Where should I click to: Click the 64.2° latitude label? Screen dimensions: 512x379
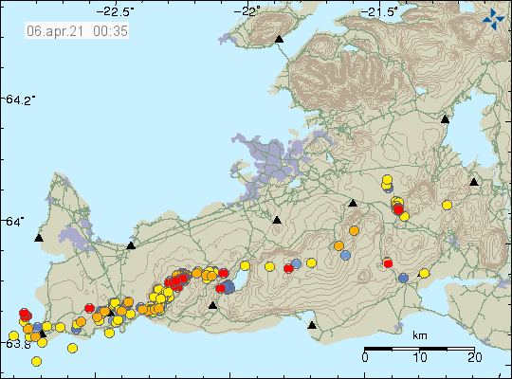tap(20, 99)
